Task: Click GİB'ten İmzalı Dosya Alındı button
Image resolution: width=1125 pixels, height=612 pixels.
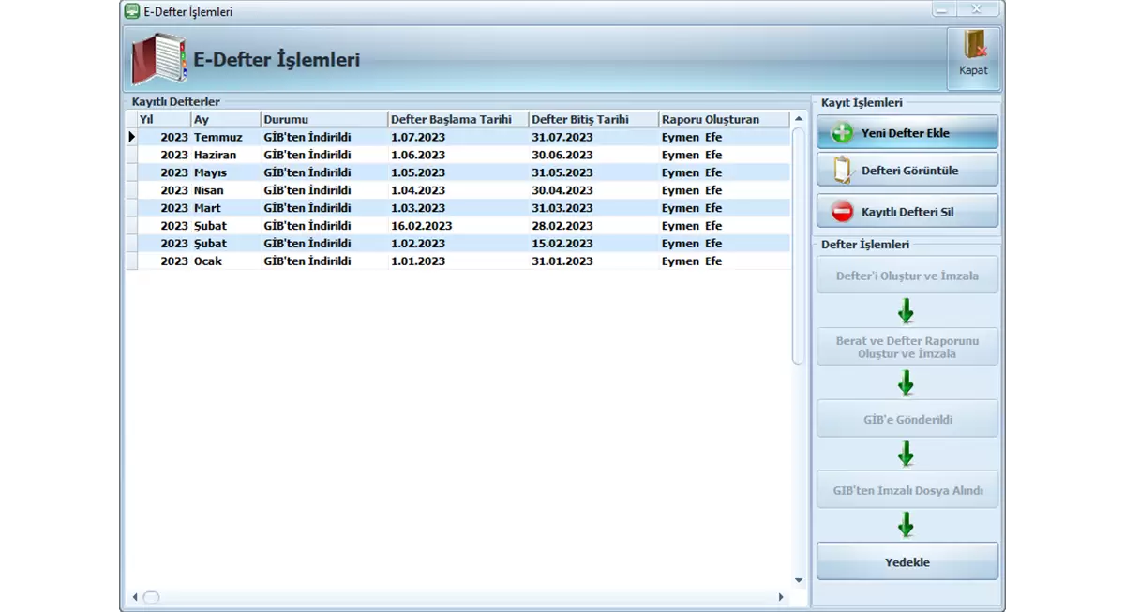Action: tap(907, 490)
